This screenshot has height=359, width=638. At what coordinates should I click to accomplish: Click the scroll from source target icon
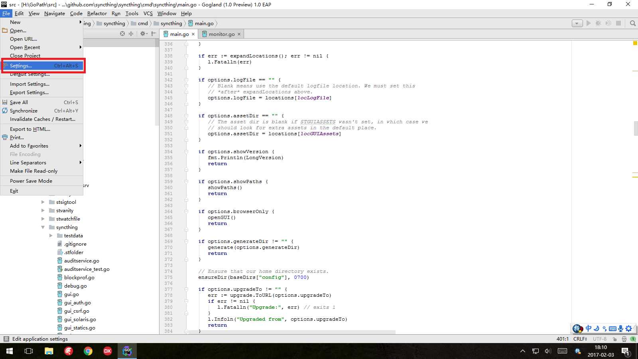coord(122,34)
